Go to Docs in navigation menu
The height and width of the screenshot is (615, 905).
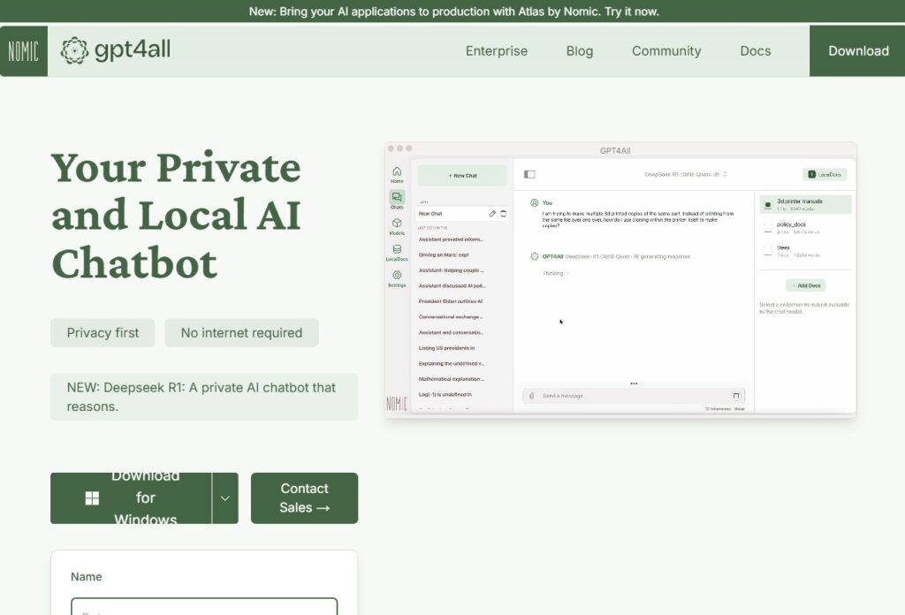(x=755, y=51)
